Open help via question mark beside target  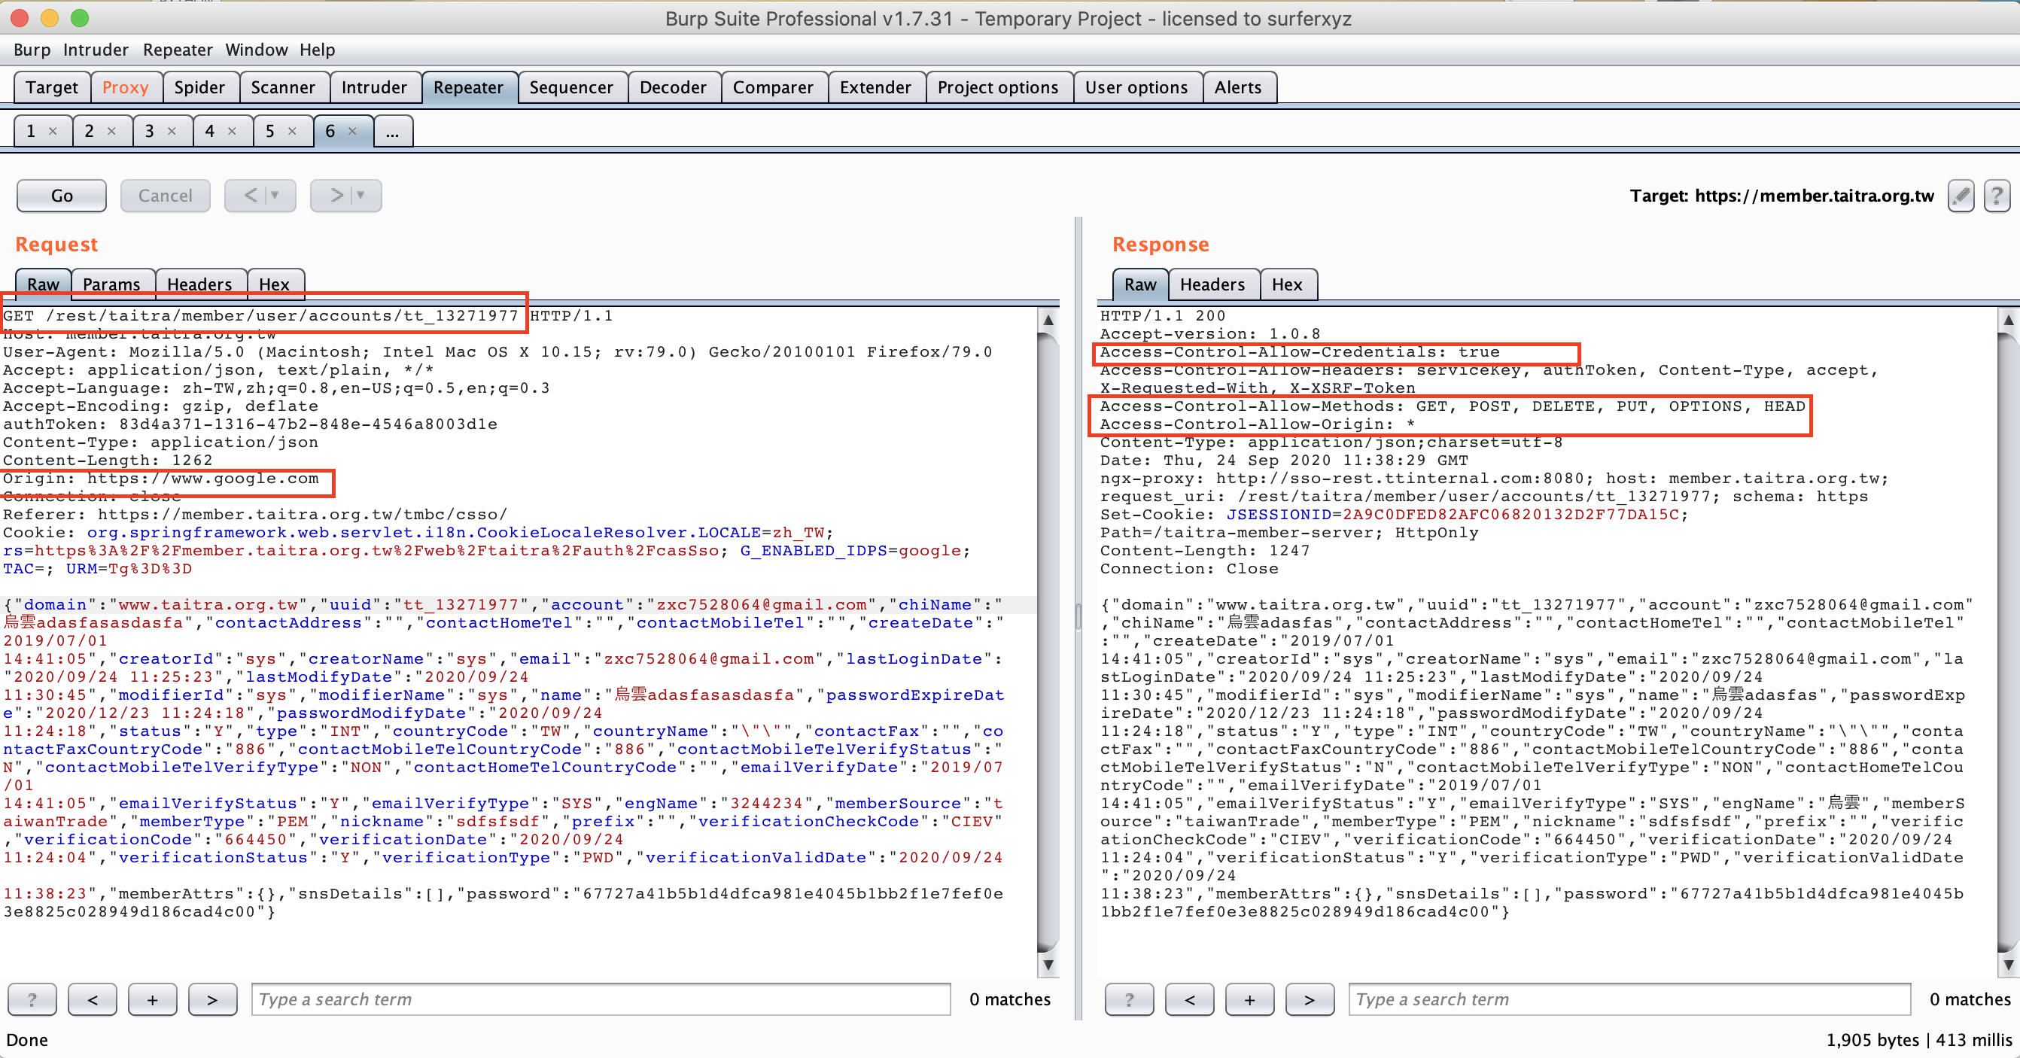click(x=1997, y=196)
